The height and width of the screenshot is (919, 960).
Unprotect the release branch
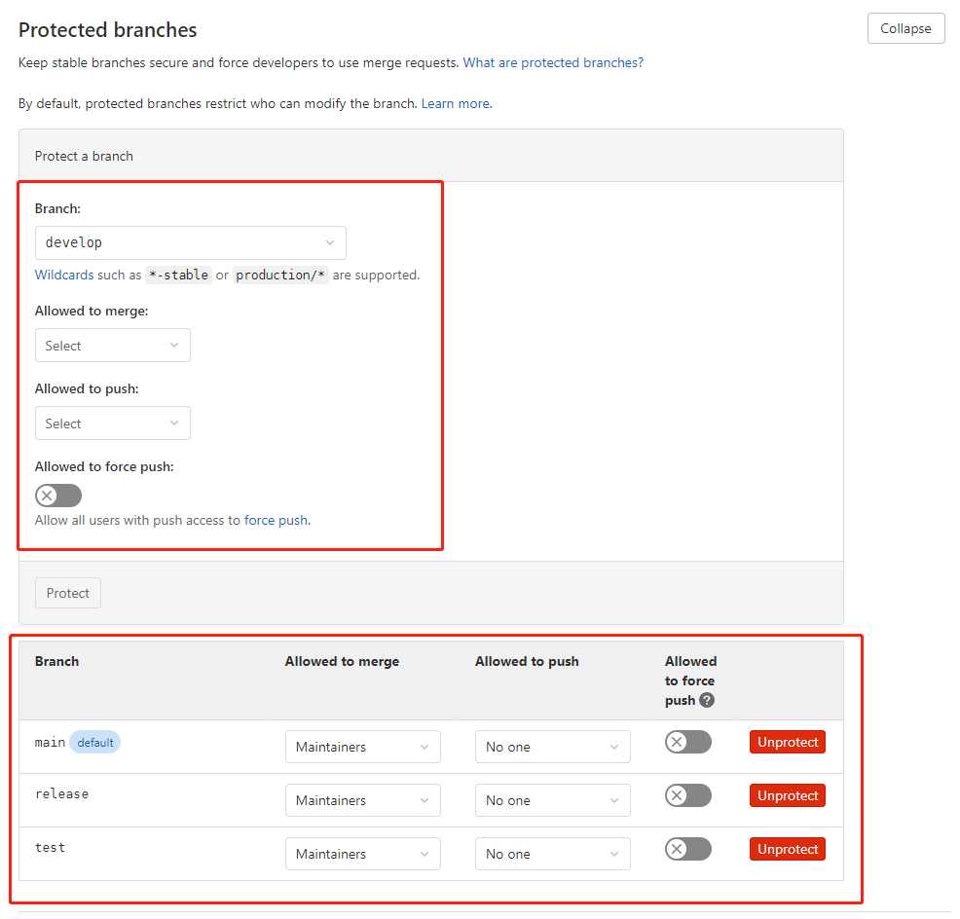[x=787, y=795]
